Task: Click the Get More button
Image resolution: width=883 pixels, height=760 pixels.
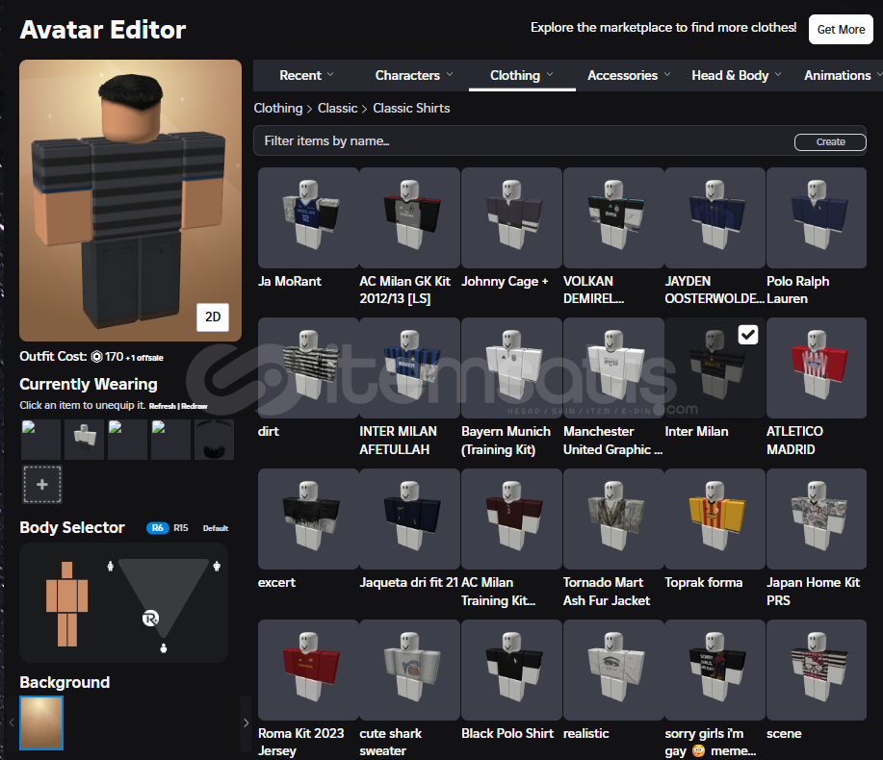Action: click(x=841, y=29)
